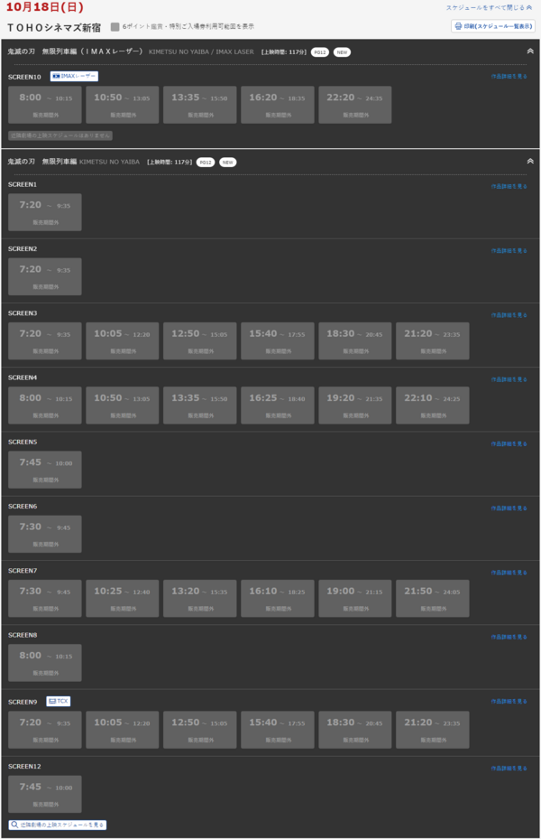The image size is (541, 839).
Task: Select SCREEN9 7:20 showtime
Action: coord(45,730)
